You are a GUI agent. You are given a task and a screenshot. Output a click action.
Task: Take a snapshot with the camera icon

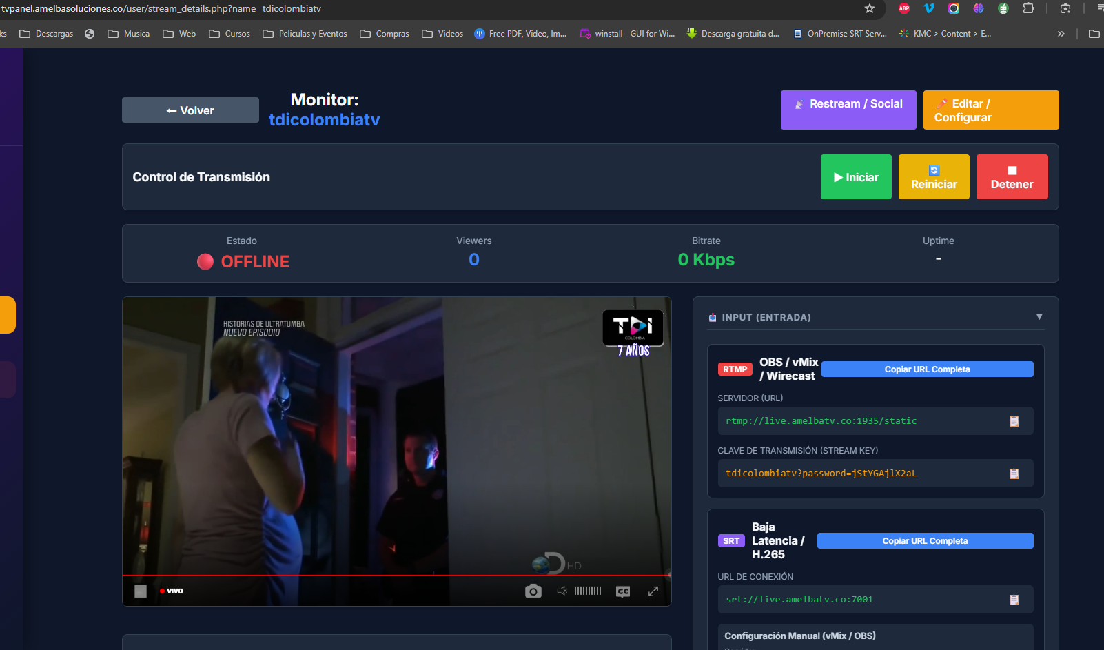click(x=533, y=591)
